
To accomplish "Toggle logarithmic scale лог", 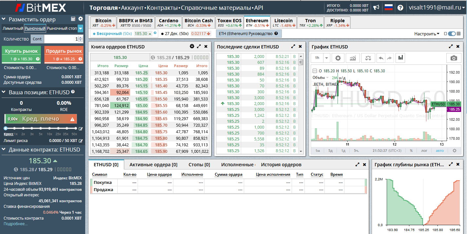I will [x=424, y=151].
